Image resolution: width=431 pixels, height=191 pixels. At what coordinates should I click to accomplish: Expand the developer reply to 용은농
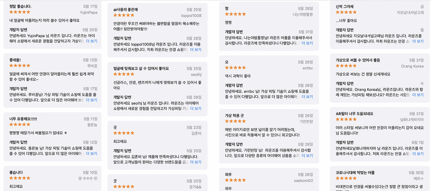(x=92, y=153)
